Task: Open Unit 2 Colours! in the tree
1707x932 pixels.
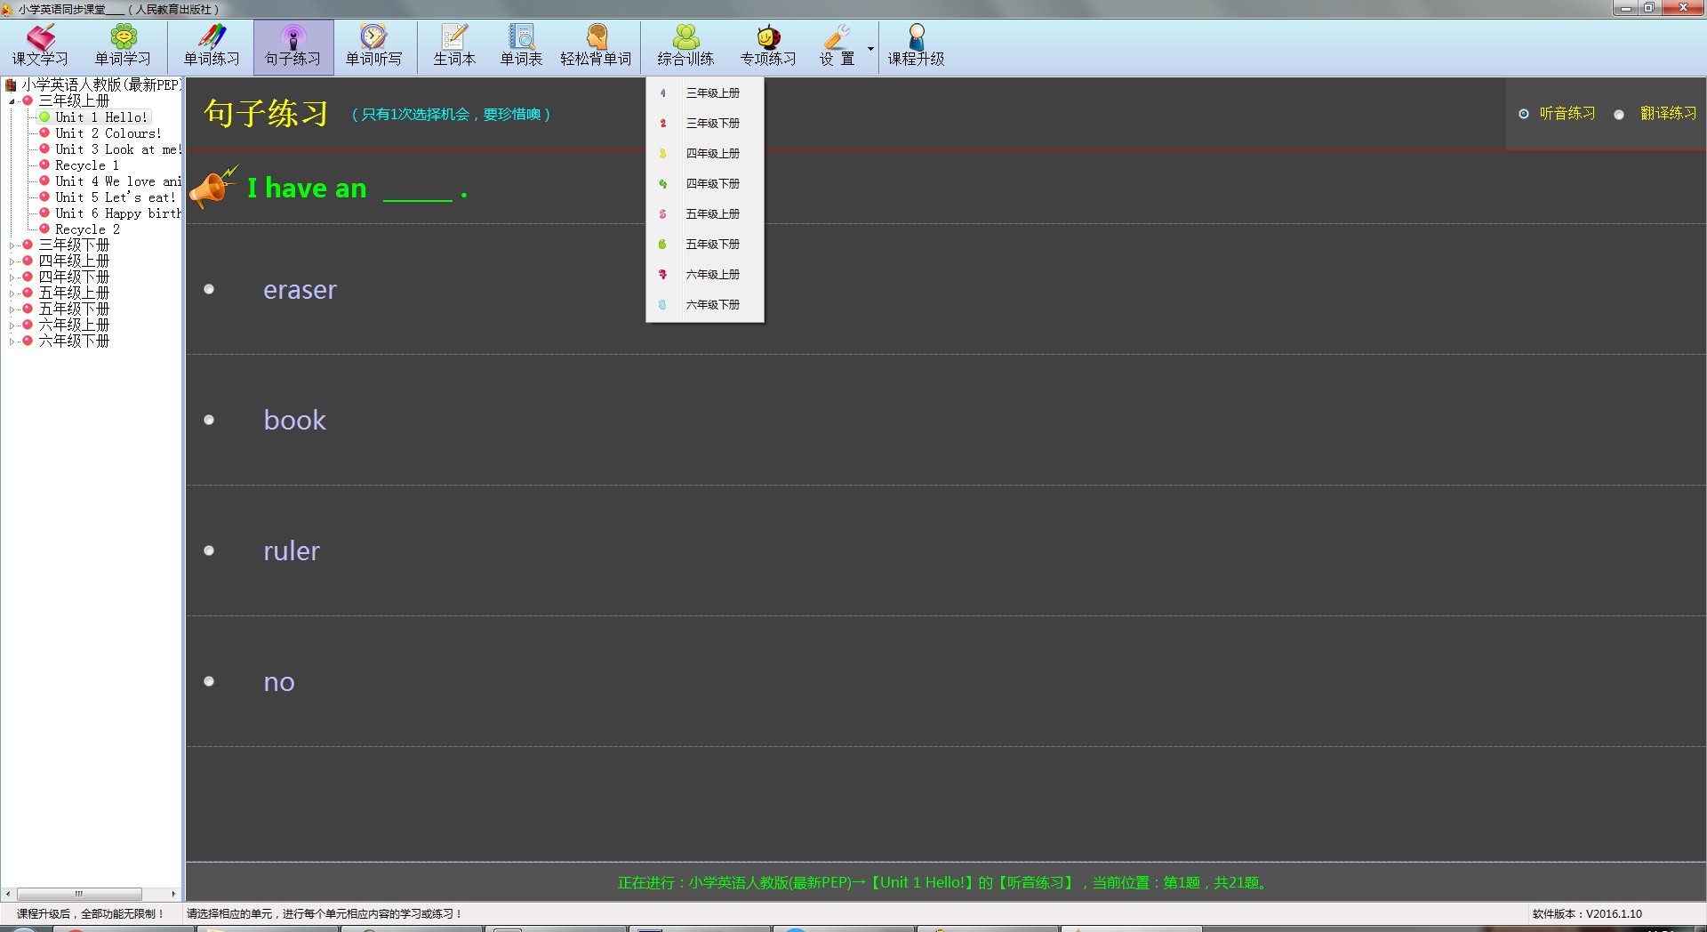Action: tap(108, 133)
